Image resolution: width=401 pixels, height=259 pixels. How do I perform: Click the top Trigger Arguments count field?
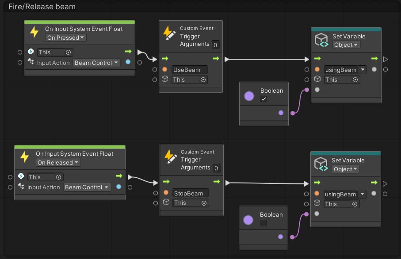click(215, 45)
